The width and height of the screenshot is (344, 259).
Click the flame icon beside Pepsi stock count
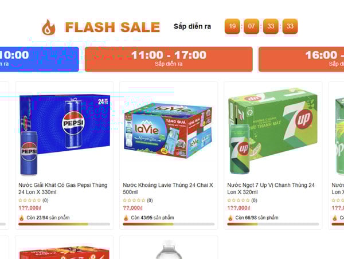coord(22,218)
